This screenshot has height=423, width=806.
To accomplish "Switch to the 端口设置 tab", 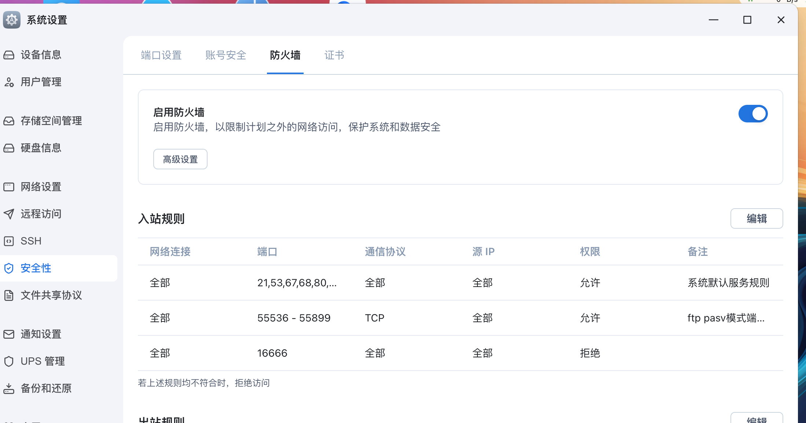I will pos(161,55).
